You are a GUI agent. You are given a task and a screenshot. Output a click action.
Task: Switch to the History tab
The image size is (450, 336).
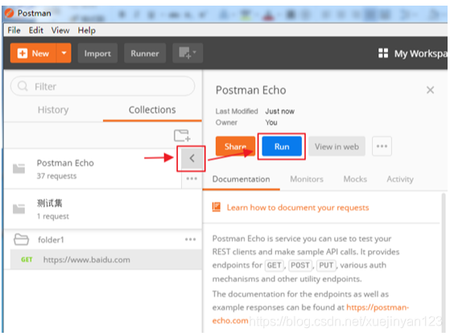(x=53, y=110)
